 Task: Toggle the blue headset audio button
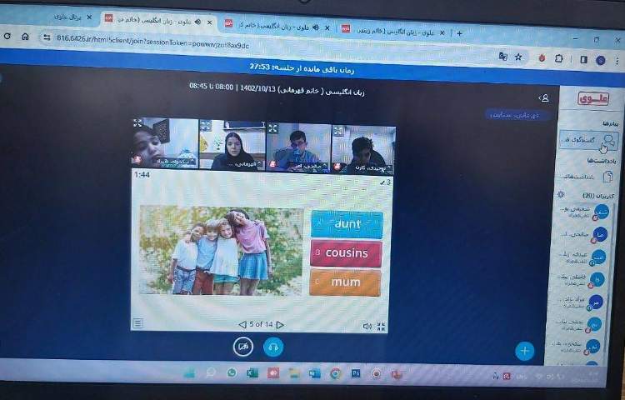coord(273,347)
